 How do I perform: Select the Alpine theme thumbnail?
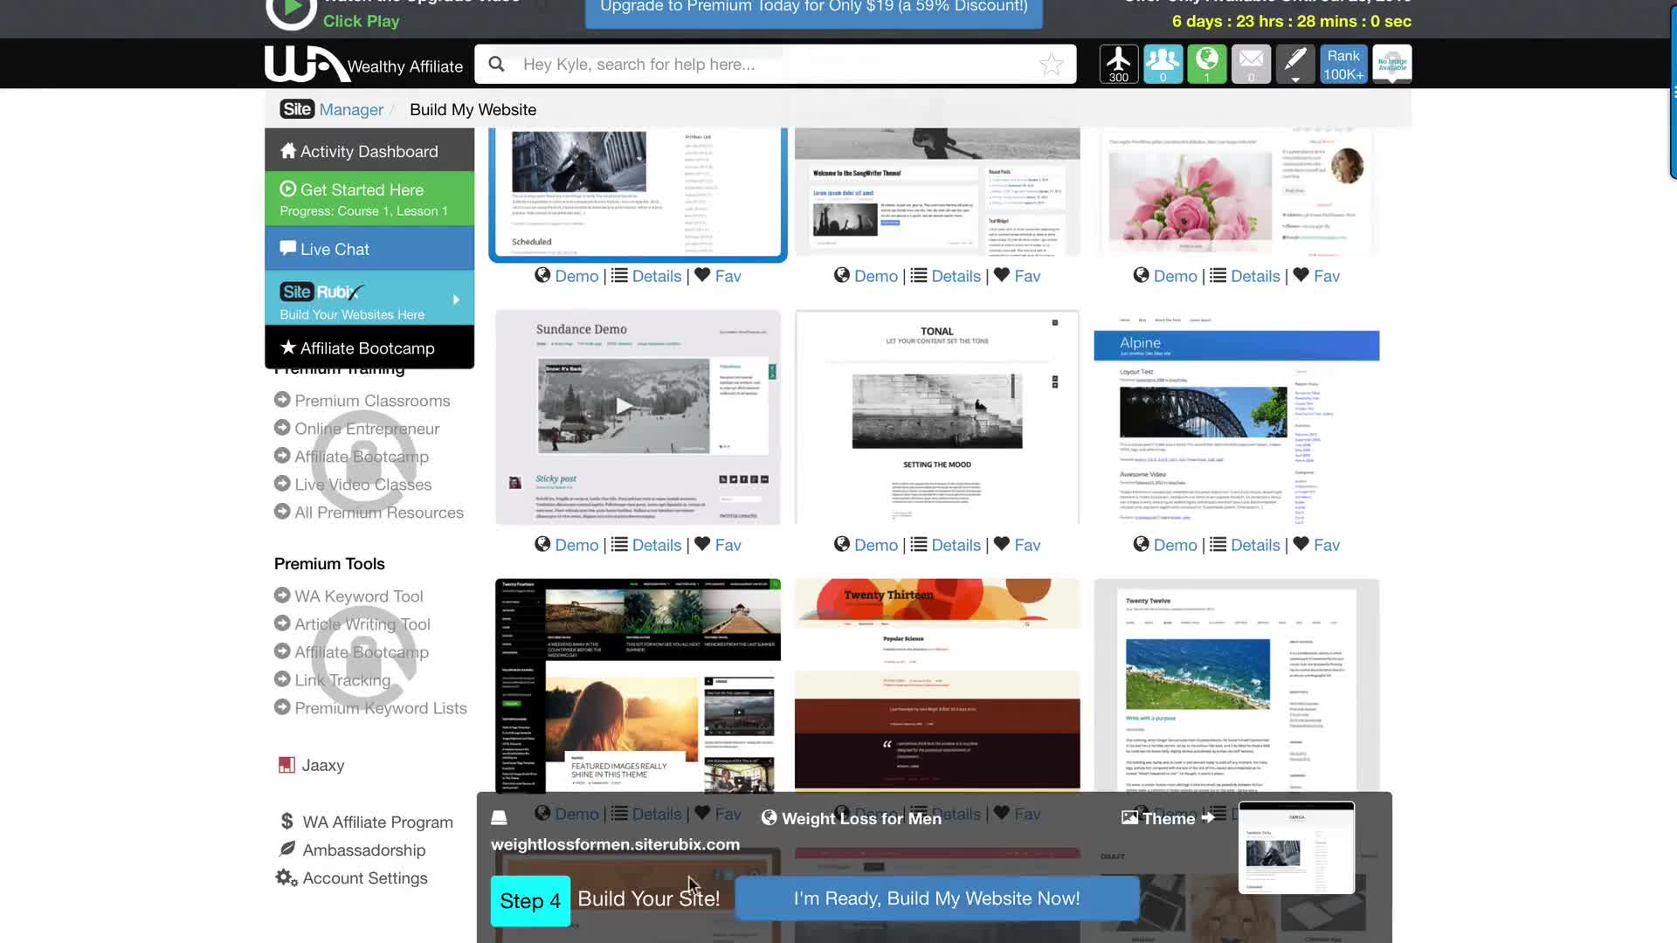(1237, 417)
